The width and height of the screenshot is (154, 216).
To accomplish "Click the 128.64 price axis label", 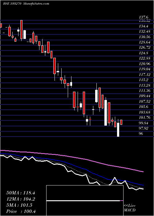I will click(145, 42).
